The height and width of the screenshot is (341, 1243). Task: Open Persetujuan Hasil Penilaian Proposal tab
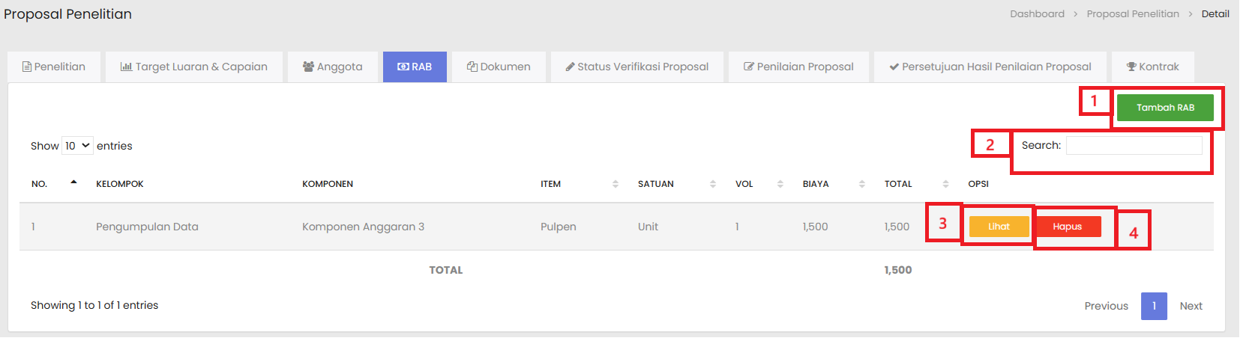990,67
